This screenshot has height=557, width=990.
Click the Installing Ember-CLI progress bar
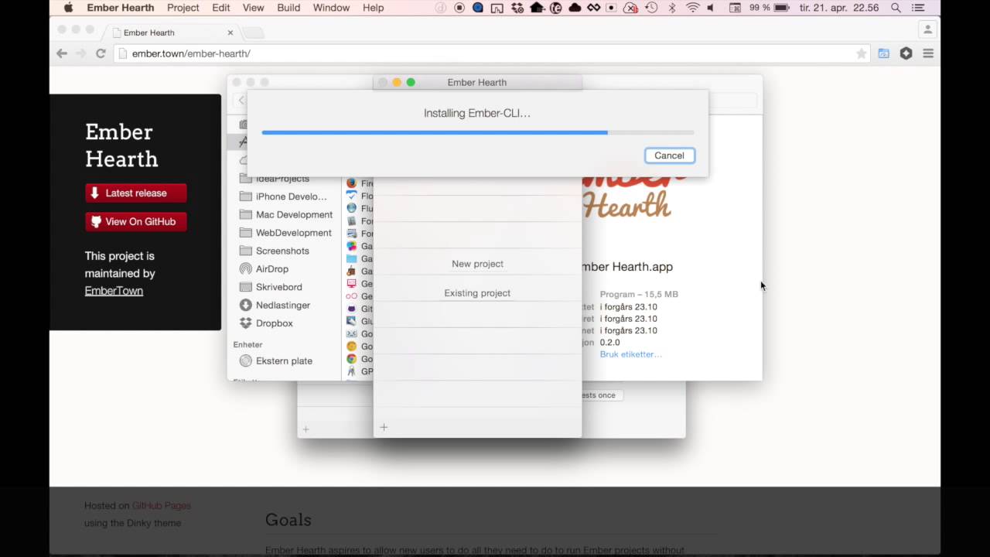[477, 132]
